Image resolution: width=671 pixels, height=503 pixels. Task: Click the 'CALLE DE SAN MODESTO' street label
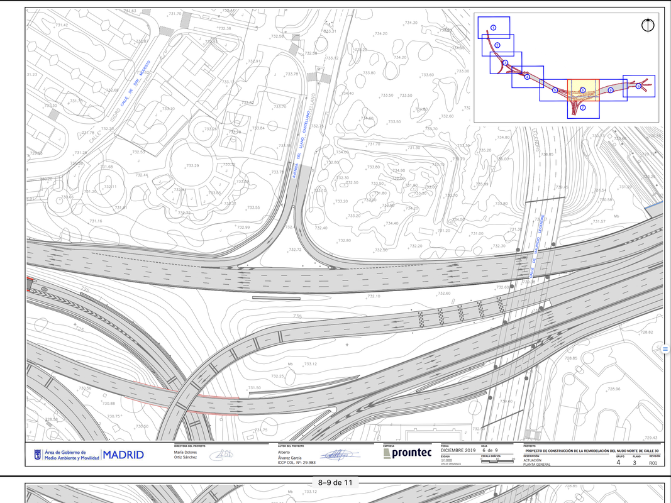pos(135,85)
